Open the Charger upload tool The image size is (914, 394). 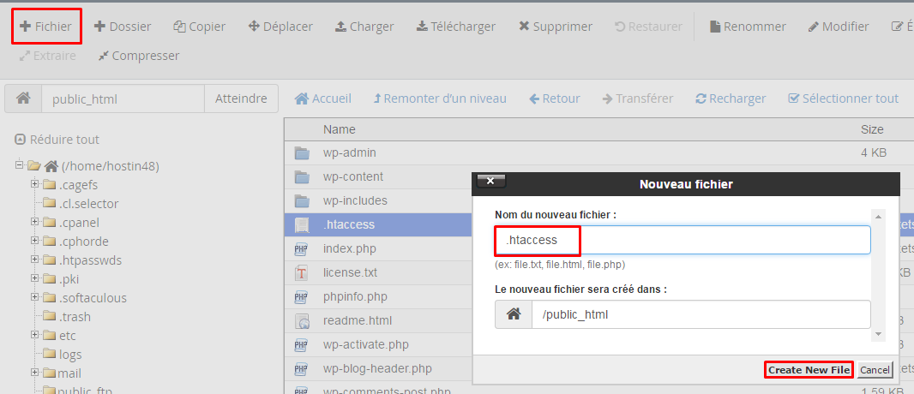pos(364,27)
